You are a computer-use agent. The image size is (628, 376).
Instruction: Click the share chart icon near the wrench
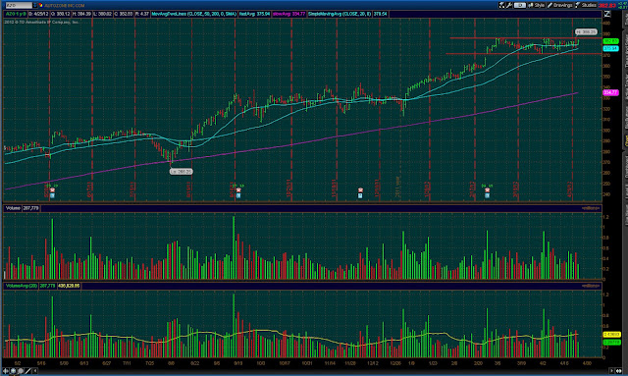tap(501, 5)
